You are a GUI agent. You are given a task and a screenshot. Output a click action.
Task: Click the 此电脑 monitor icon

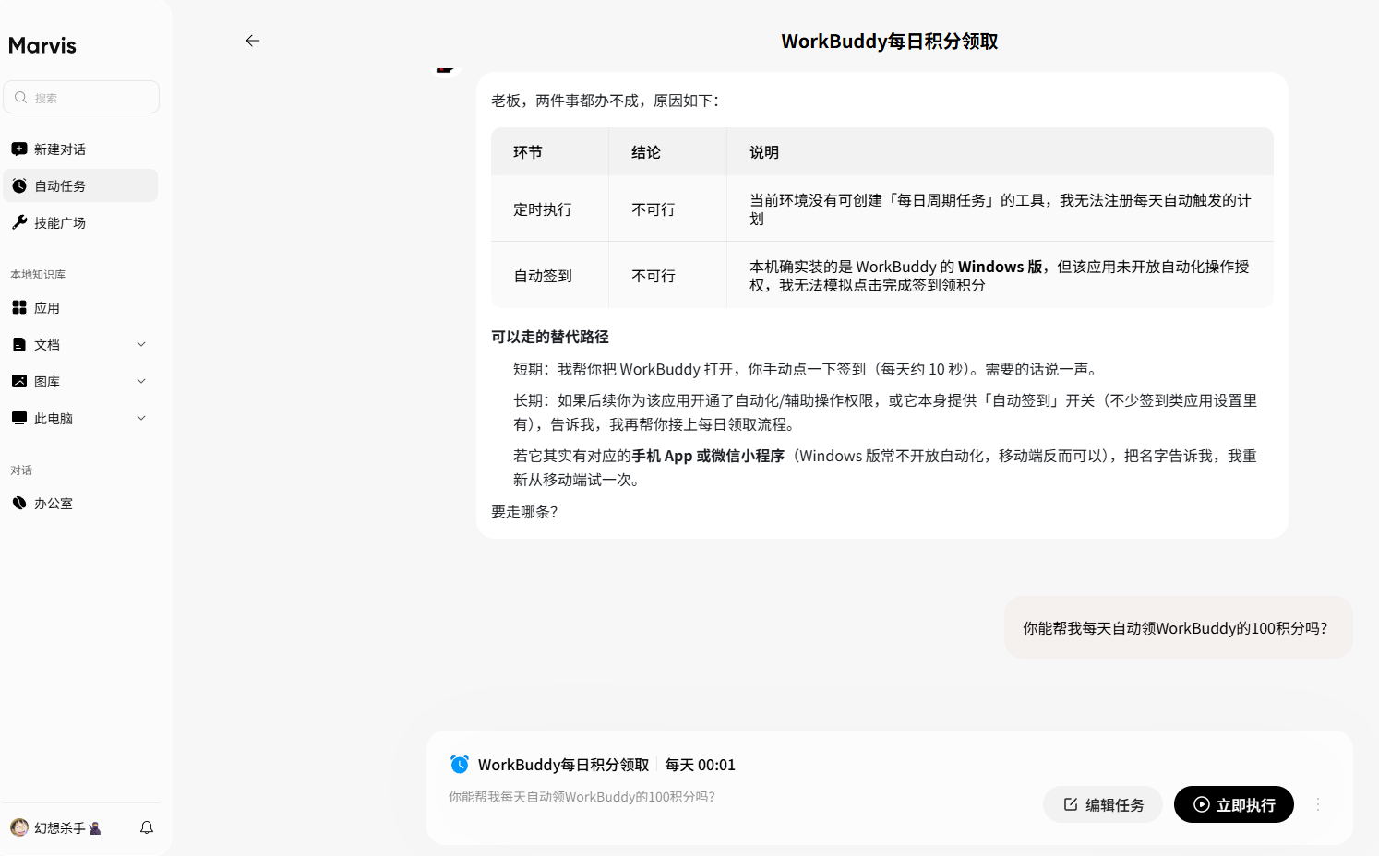(x=19, y=418)
